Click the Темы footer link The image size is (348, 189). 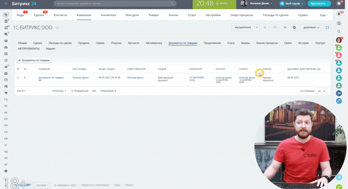click(117, 185)
